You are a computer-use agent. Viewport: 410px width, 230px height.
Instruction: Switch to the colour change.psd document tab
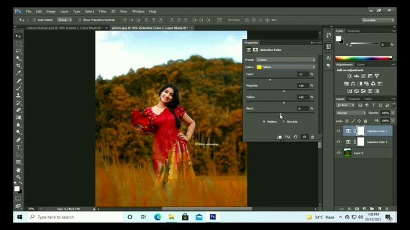click(x=65, y=28)
